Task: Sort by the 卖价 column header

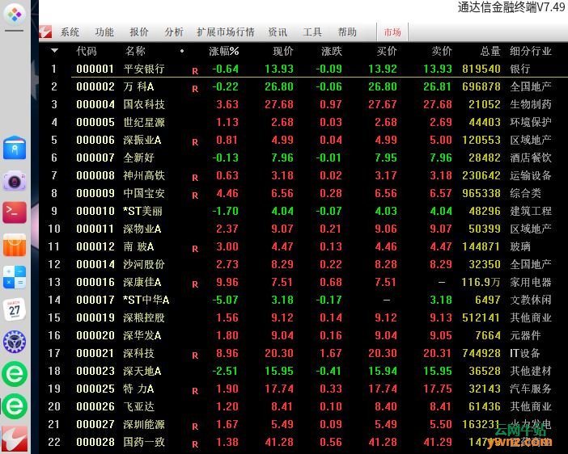Action: click(x=442, y=51)
